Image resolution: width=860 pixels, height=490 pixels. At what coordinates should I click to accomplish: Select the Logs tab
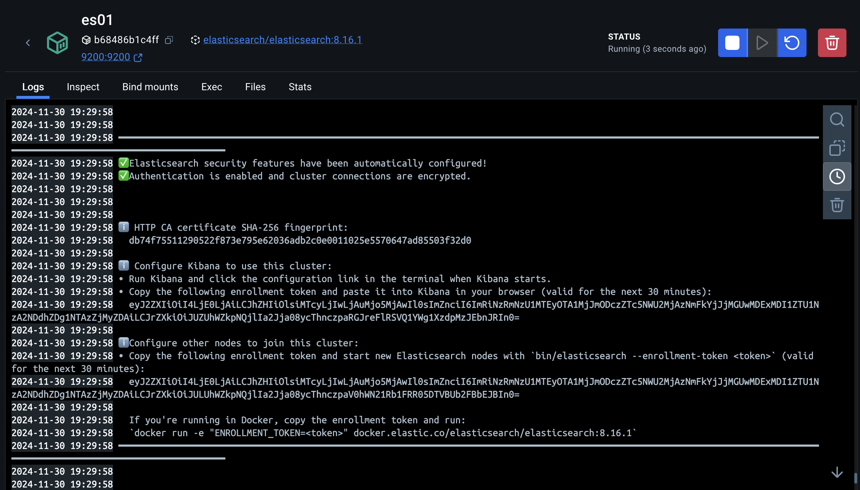pyautogui.click(x=33, y=87)
